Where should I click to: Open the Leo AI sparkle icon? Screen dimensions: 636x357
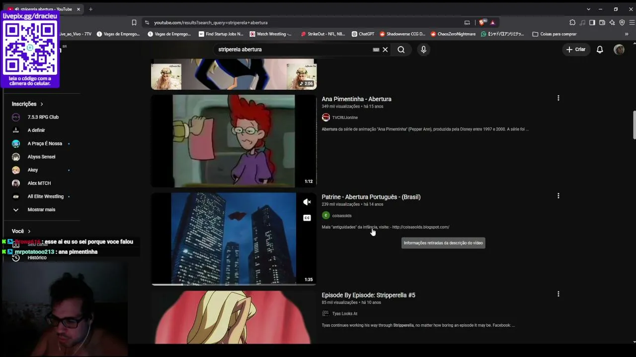pyautogui.click(x=612, y=22)
